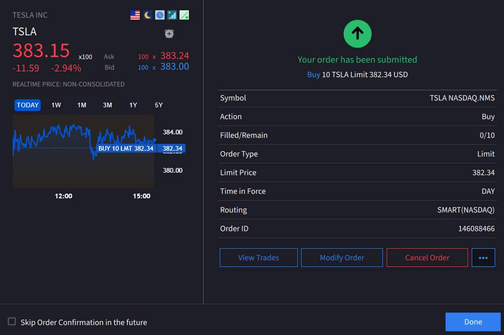Click the green diagonal line icon

pyautogui.click(x=184, y=15)
